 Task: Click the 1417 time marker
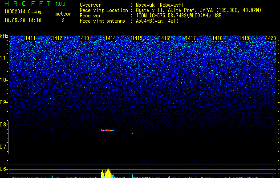pyautogui.click(x=191, y=38)
